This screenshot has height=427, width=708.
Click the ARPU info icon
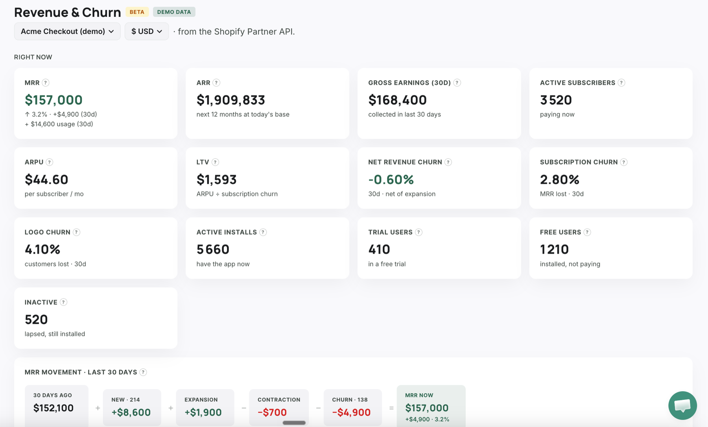coord(49,162)
